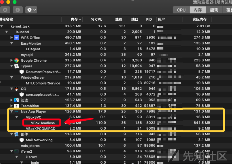Click the Mail icon beside 邮件

[x=16, y=134]
